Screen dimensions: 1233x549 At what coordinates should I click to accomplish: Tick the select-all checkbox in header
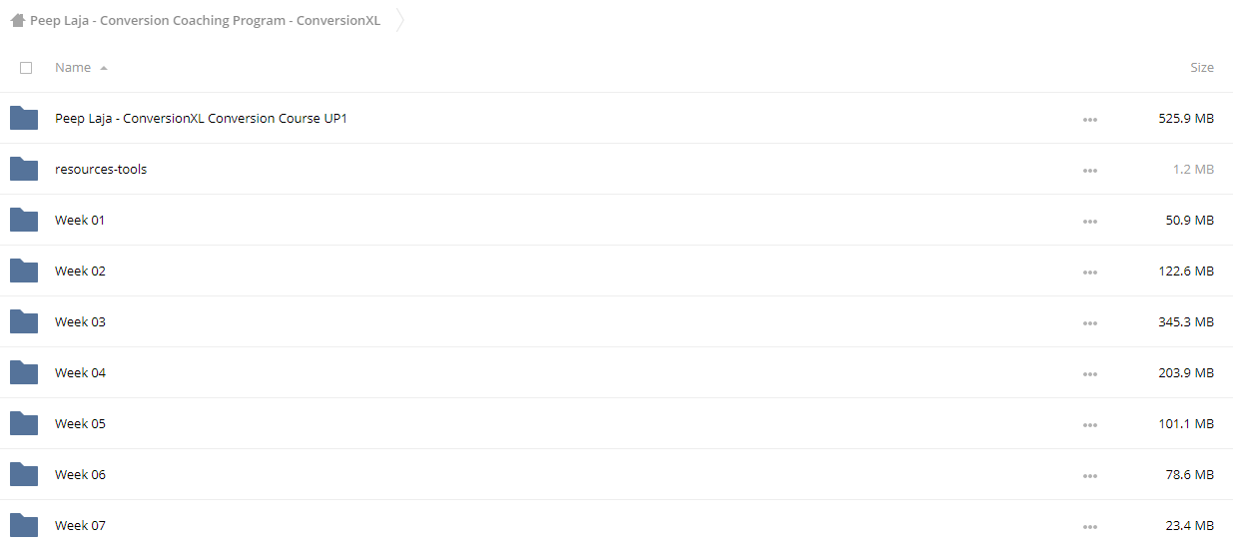point(26,68)
